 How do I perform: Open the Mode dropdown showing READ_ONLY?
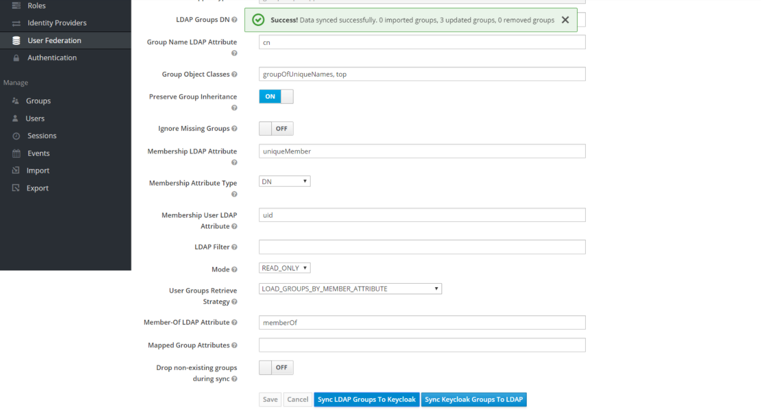coord(285,268)
